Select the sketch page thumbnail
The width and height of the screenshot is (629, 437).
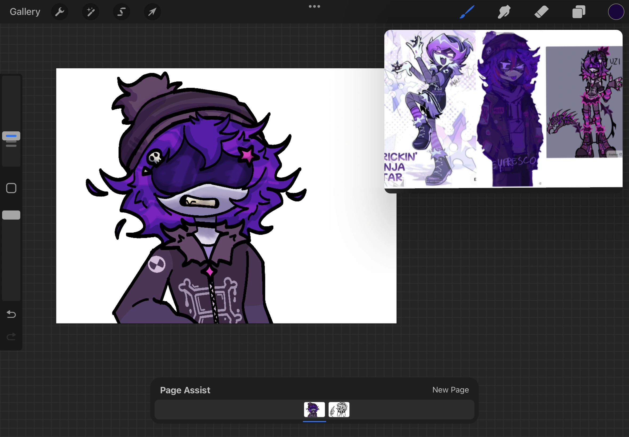pyautogui.click(x=338, y=410)
